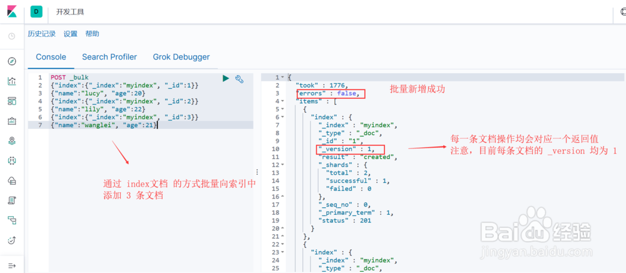Click the 开发工具 breadcrumb

pos(70,12)
